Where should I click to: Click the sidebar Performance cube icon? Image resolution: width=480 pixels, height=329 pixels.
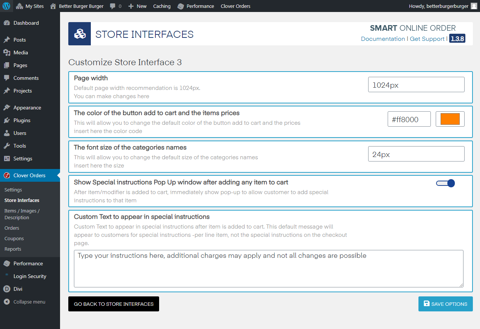coord(7,263)
